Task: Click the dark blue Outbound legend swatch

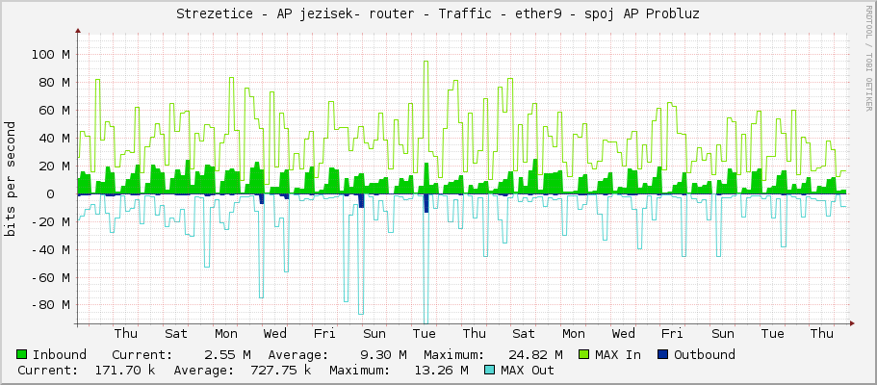Action: tap(663, 355)
